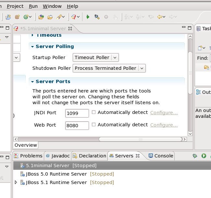This screenshot has width=211, height=198.
Task: Click the editor scroll down arrow
Action: tap(190, 134)
